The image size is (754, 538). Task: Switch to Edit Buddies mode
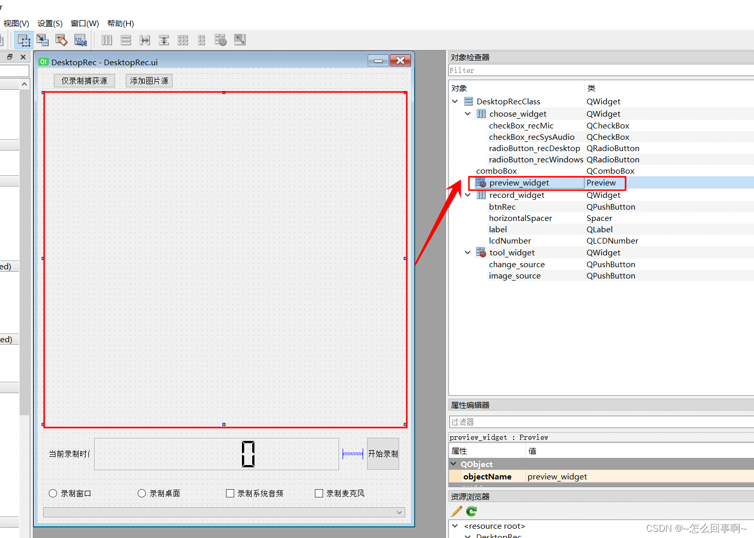coord(62,40)
